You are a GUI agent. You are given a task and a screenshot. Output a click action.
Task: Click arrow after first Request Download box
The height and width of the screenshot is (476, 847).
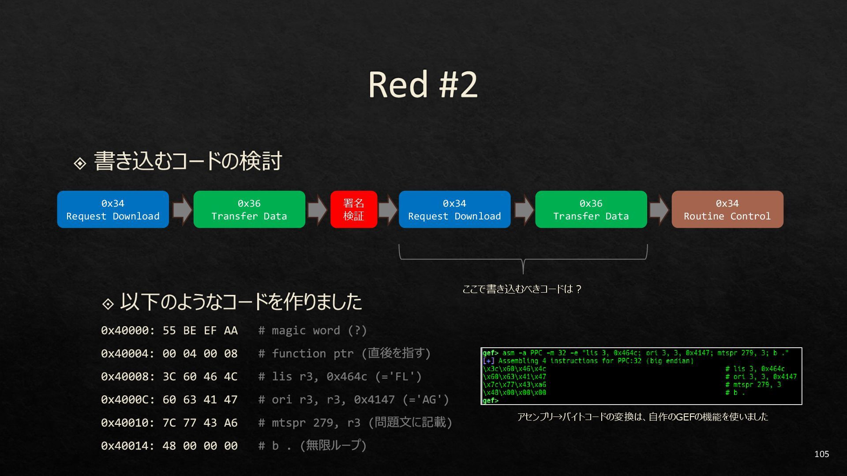[x=181, y=210]
